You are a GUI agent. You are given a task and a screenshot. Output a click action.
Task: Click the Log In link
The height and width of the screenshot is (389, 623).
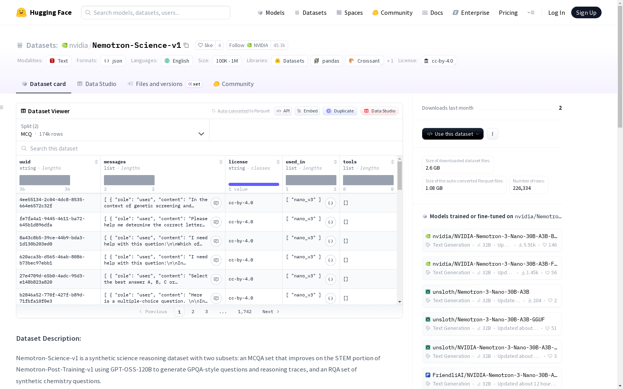(556, 12)
